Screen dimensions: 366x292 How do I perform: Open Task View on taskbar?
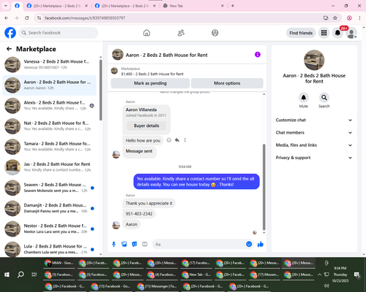(34, 274)
